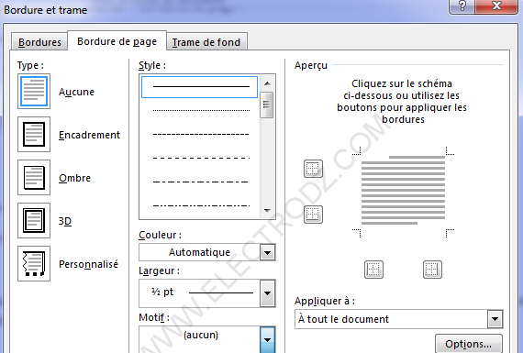The width and height of the screenshot is (523, 353).
Task: Select the dash-dot-dot line style
Action: coord(201,205)
